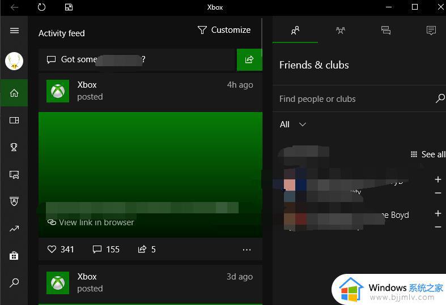This screenshot has width=446, height=305.
Task: Share the post with 5 shares
Action: point(147,250)
